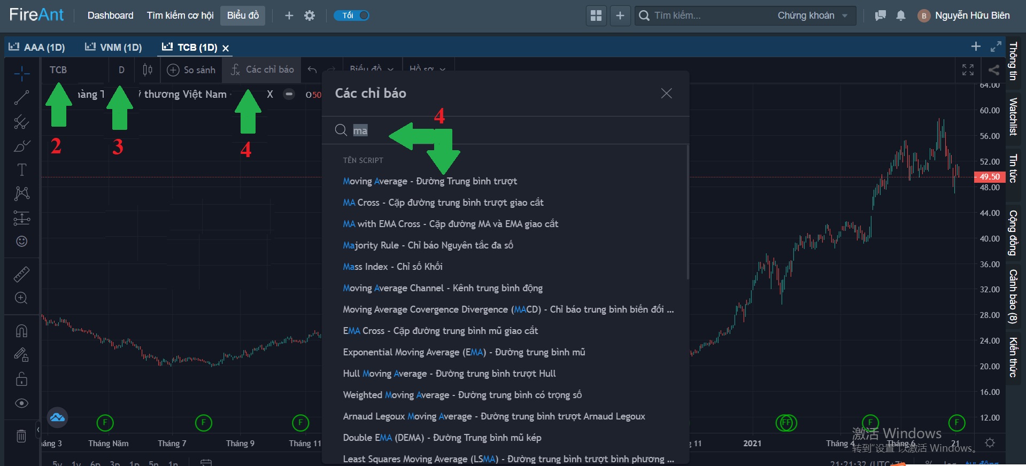The image size is (1026, 466).
Task: Switch to the VNM (1D) chart tab
Action: [113, 48]
